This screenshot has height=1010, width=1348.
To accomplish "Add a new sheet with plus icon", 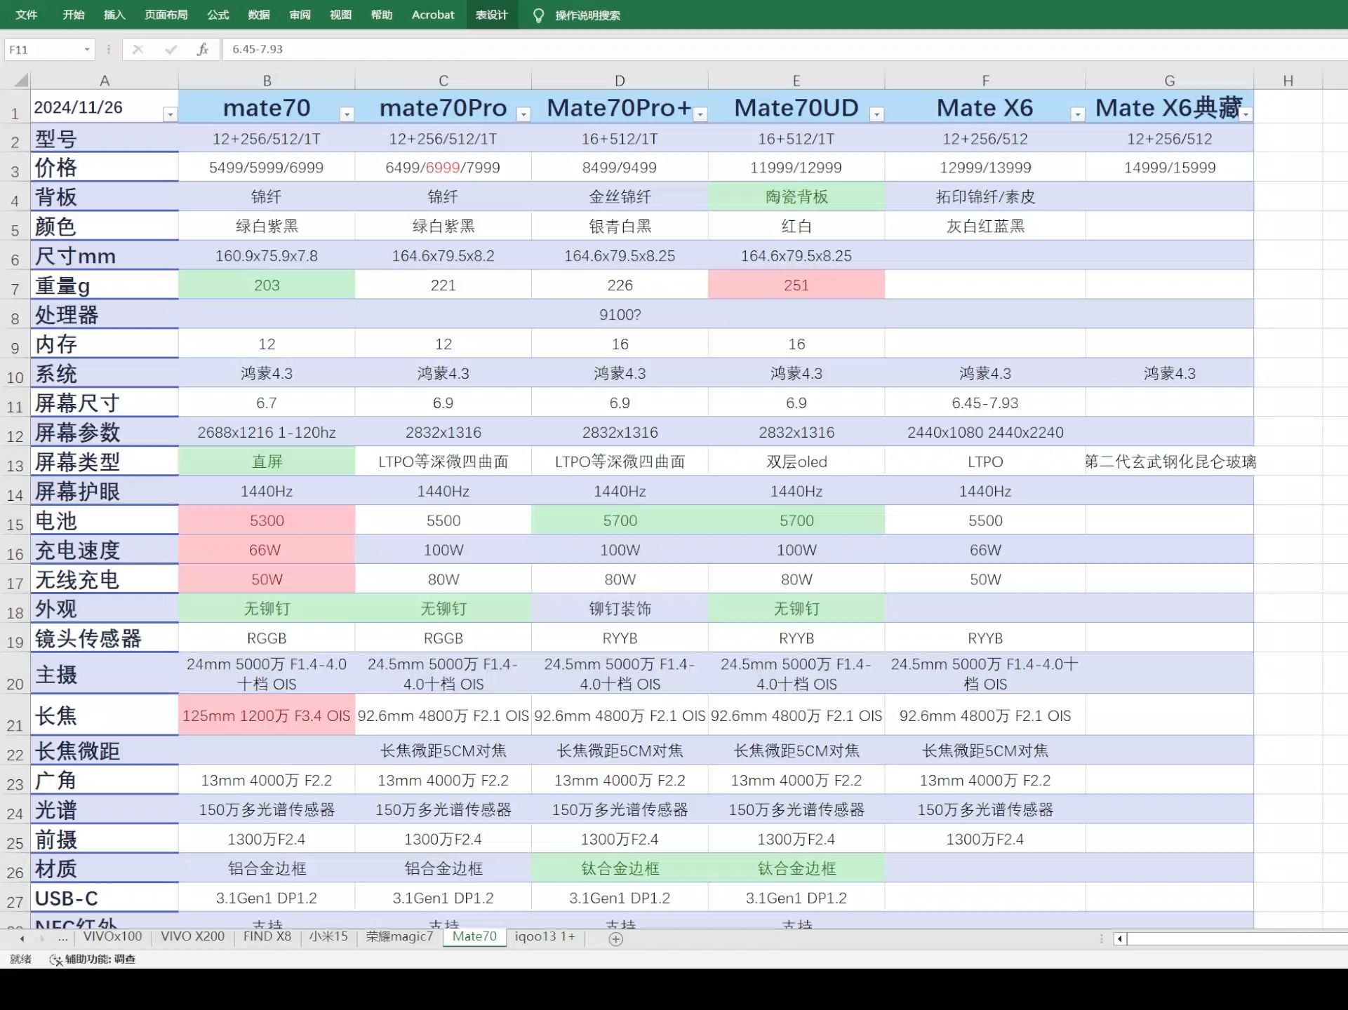I will [x=615, y=939].
